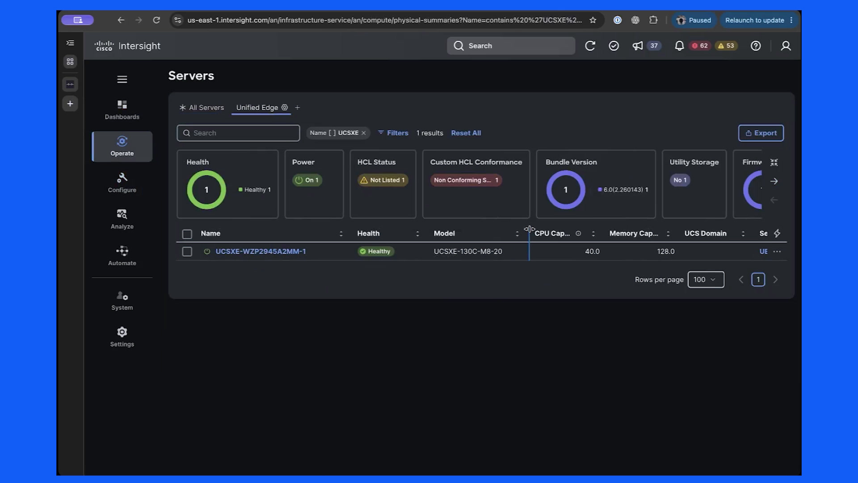This screenshot has height=483, width=858.
Task: Open the notifications bell icon
Action: [679, 46]
